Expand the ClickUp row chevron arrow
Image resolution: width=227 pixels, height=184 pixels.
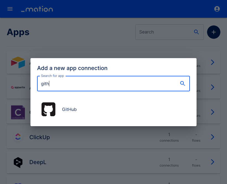pos(212,137)
